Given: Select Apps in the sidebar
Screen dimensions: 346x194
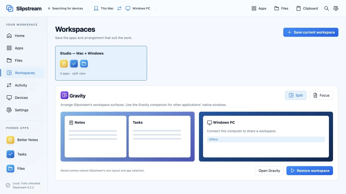Looking at the screenshot, I should click(x=24, y=48).
